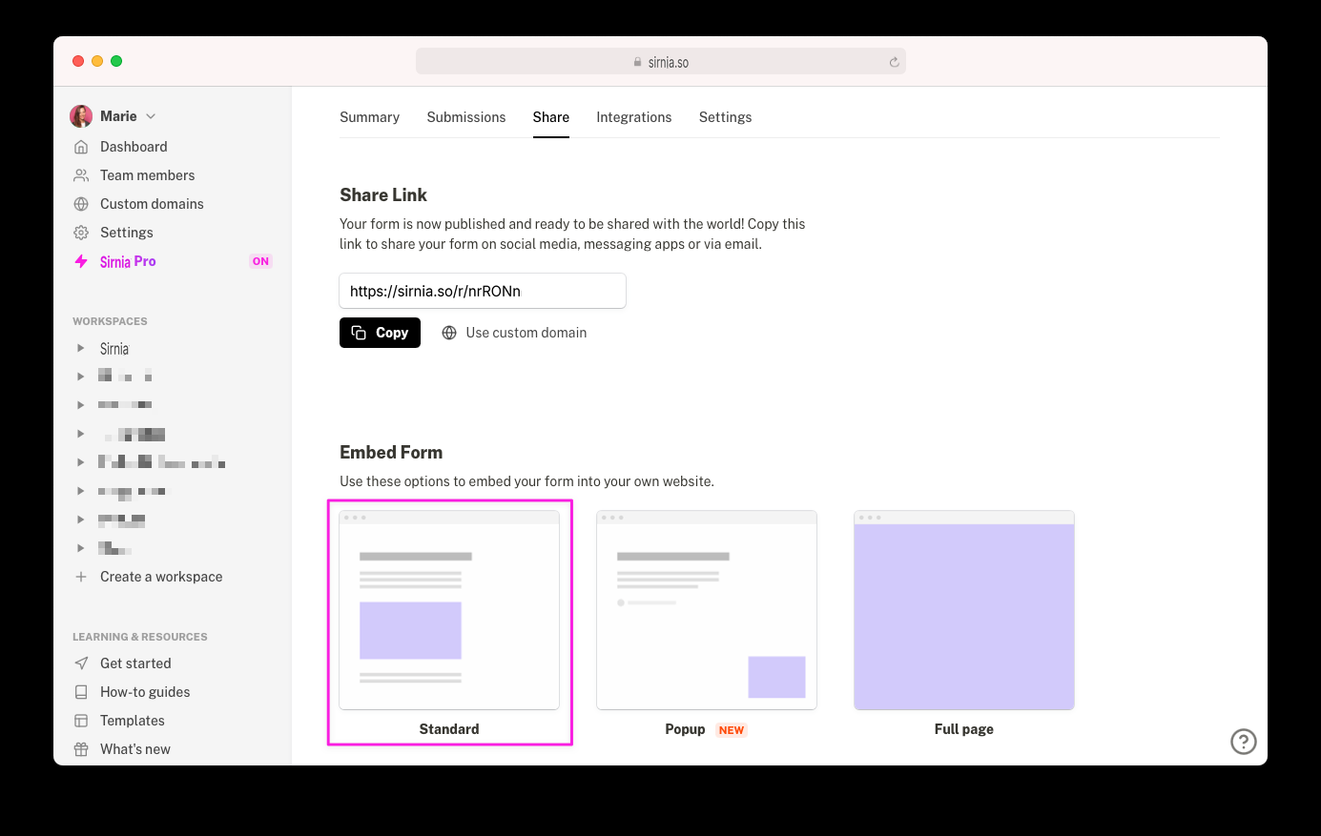Expand the fifth workspace in list
This screenshot has width=1321, height=836.
click(x=81, y=462)
